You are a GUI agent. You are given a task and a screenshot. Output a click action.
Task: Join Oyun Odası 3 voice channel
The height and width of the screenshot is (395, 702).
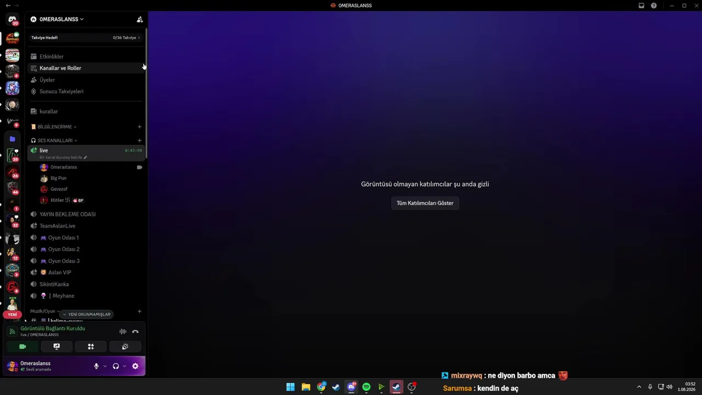point(86,261)
